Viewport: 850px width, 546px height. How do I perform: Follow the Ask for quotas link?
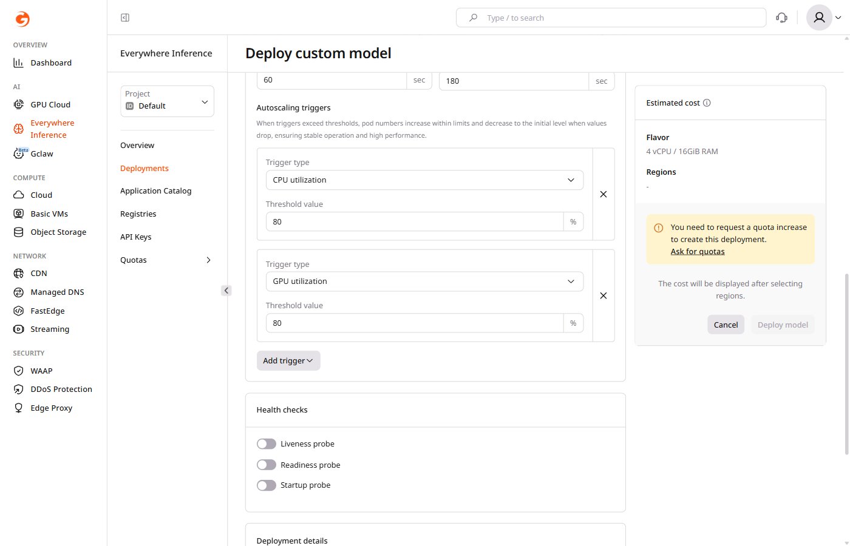pos(698,251)
